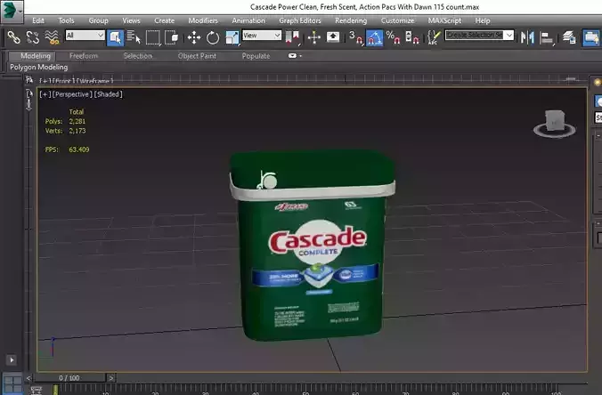
Task: Open the [Shaded] viewport shading menu
Action: 109,94
